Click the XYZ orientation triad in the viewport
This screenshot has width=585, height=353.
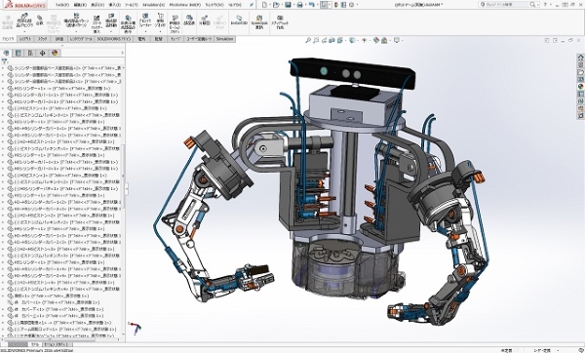pyautogui.click(x=136, y=328)
